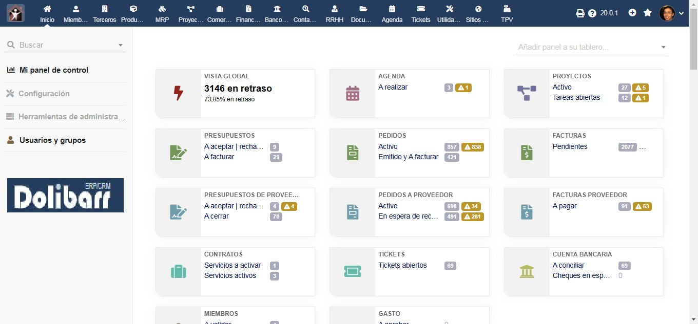The image size is (698, 324).
Task: Open the Financiera module icon
Action: [x=248, y=14]
